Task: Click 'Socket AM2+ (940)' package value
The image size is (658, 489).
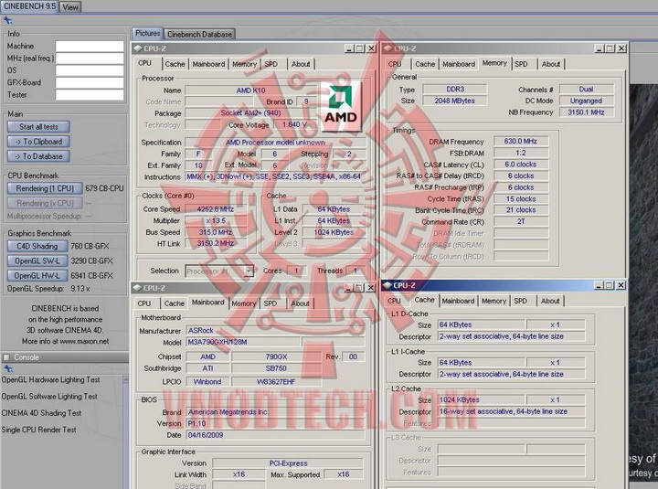Action: point(250,113)
